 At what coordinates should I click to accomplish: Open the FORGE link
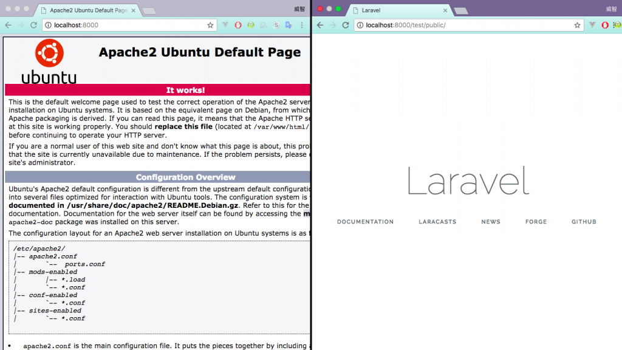536,222
